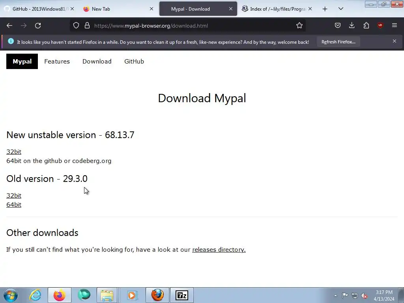The image size is (404, 303).
Task: Open Windows Explorer folder in taskbar
Action: 107,295
